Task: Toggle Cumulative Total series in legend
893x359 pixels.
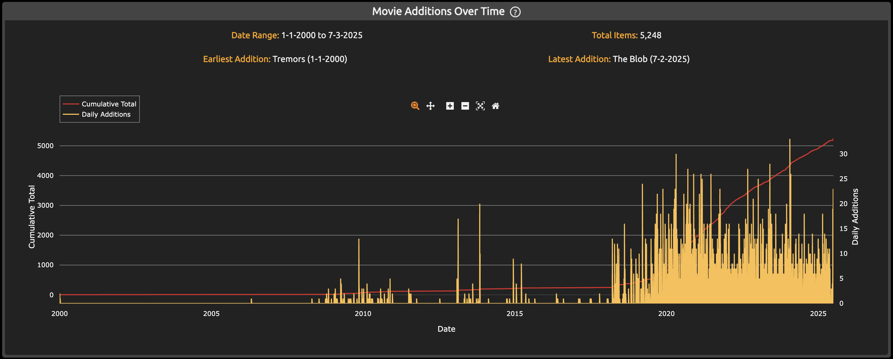Action: 108,104
